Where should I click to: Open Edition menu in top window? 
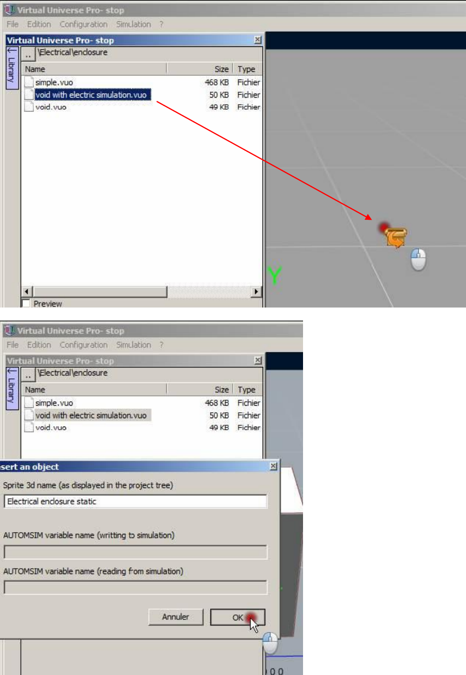pos(39,25)
